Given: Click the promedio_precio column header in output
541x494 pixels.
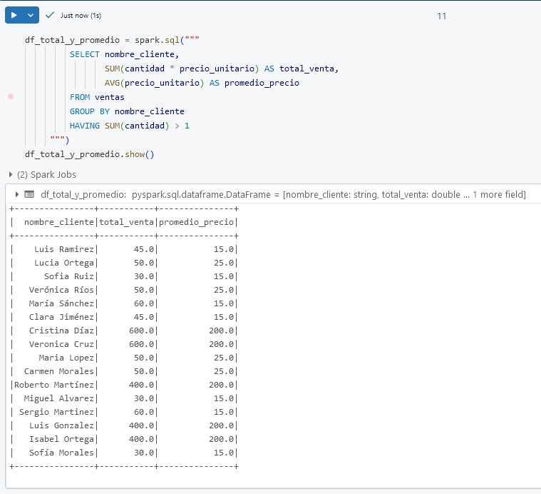Looking at the screenshot, I should [196, 222].
